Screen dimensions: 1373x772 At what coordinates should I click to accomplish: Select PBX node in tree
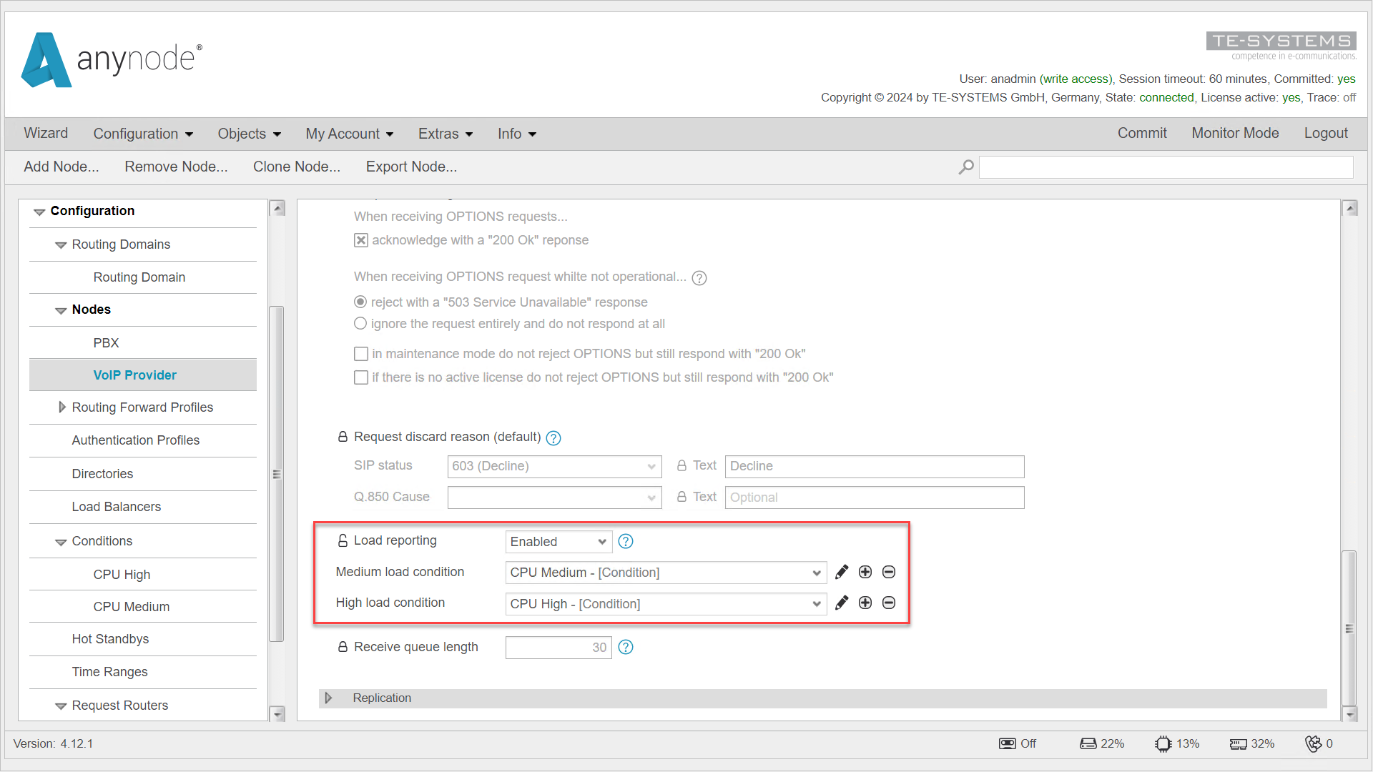pos(106,342)
